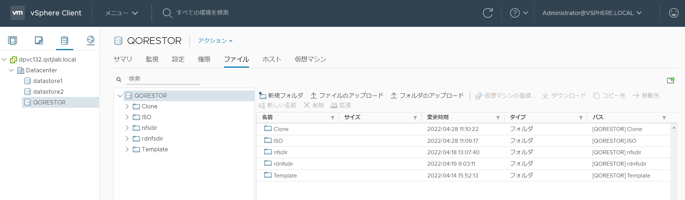Switch to the 仮想マシン tab
Screen dimensions: 685x200
click(x=310, y=59)
